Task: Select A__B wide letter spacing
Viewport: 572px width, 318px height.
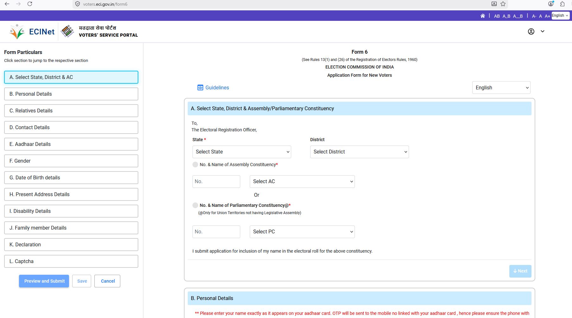Action: pos(518,16)
